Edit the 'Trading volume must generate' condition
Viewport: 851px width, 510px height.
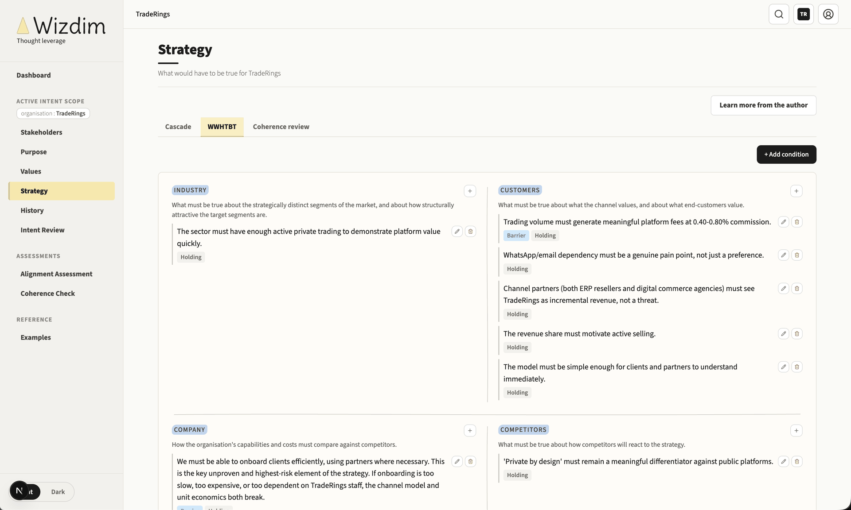(x=784, y=222)
